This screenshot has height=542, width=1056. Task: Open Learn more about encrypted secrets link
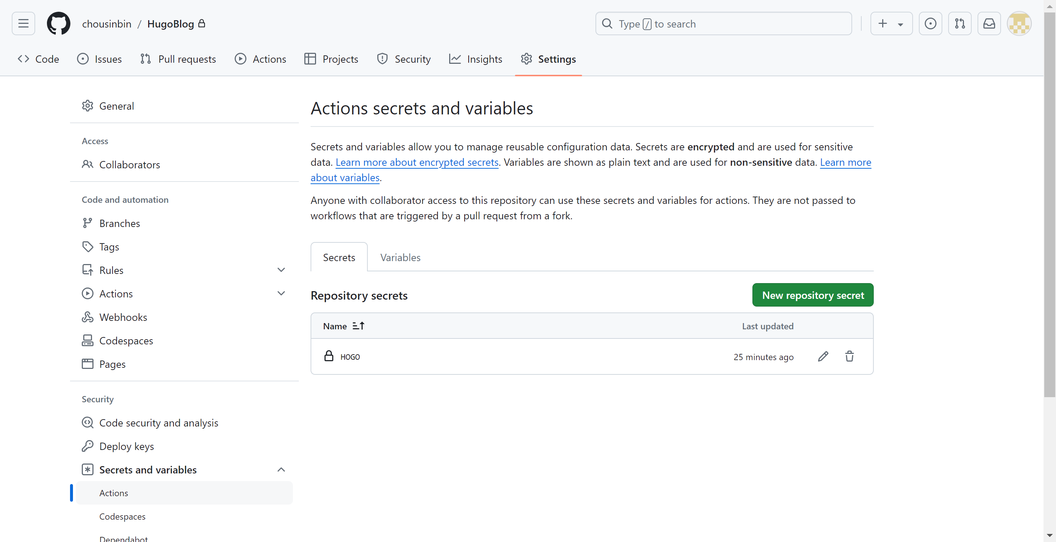pos(417,162)
